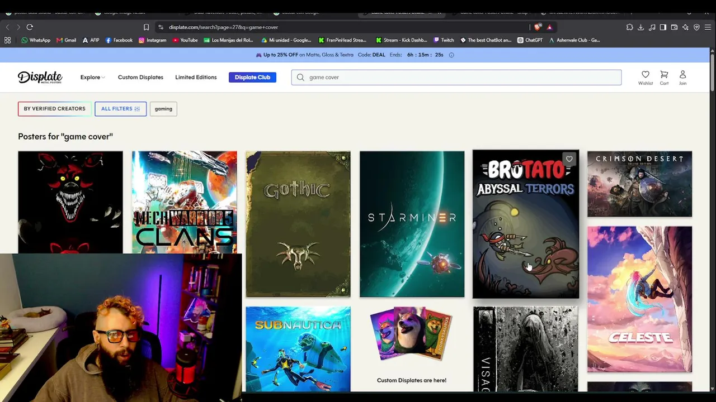Expand the Explore dropdown menu
Screen dimensions: 716x402
pos(92,77)
